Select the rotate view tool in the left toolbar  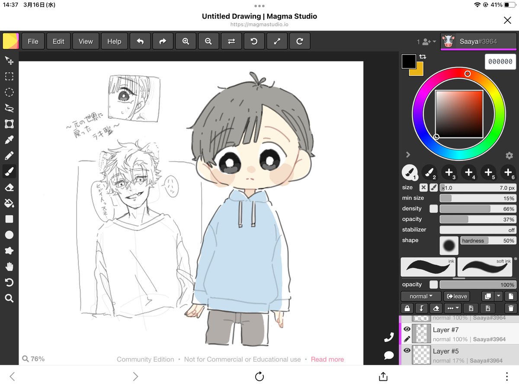(x=9, y=282)
